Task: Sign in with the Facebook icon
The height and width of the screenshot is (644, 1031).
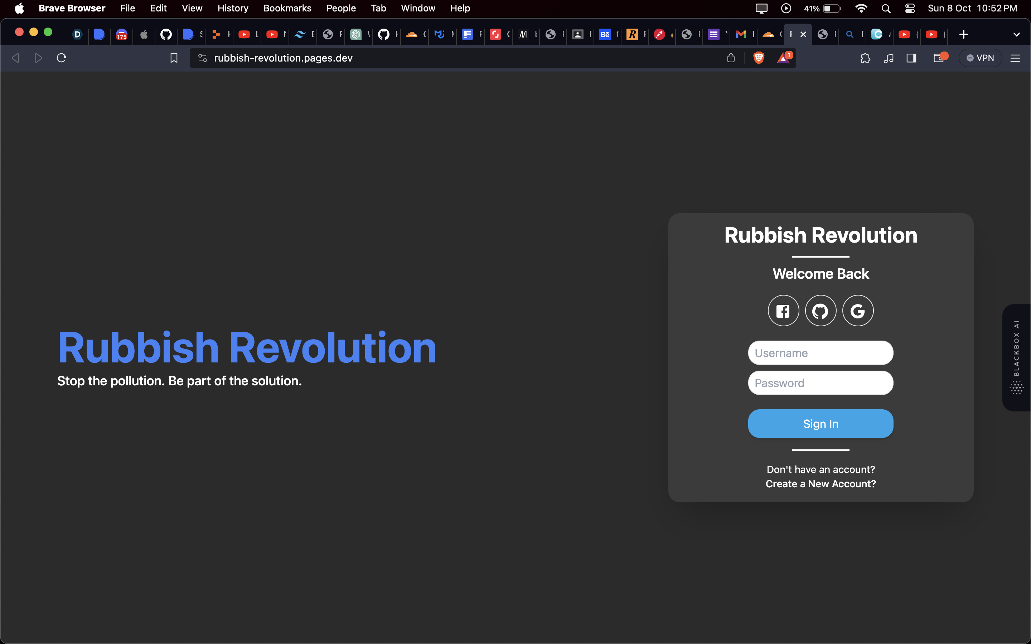Action: click(783, 311)
